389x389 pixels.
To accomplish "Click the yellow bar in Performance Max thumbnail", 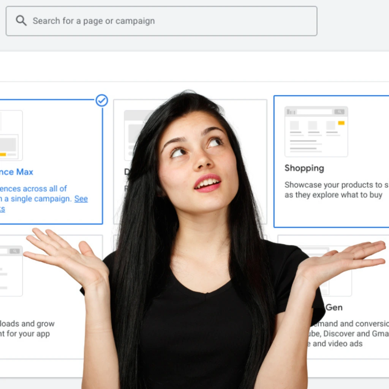I will (x=3, y=155).
